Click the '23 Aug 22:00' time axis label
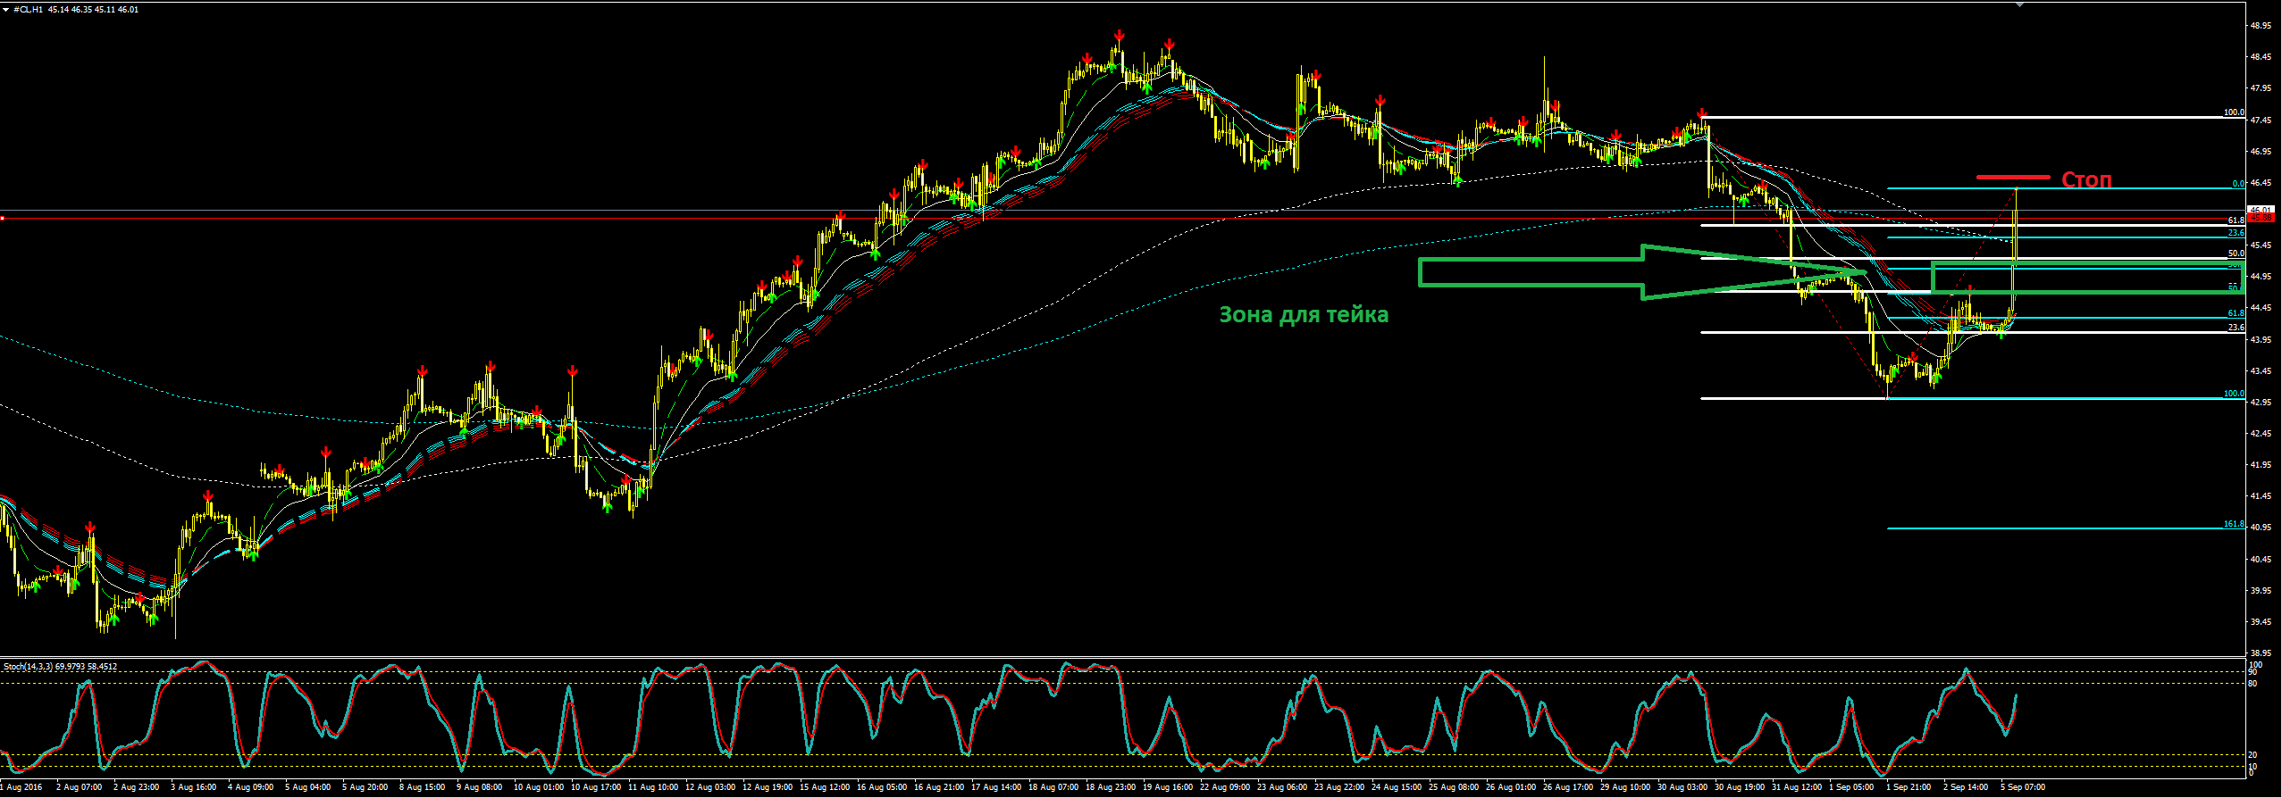The height and width of the screenshot is (798, 2282). [x=1339, y=787]
